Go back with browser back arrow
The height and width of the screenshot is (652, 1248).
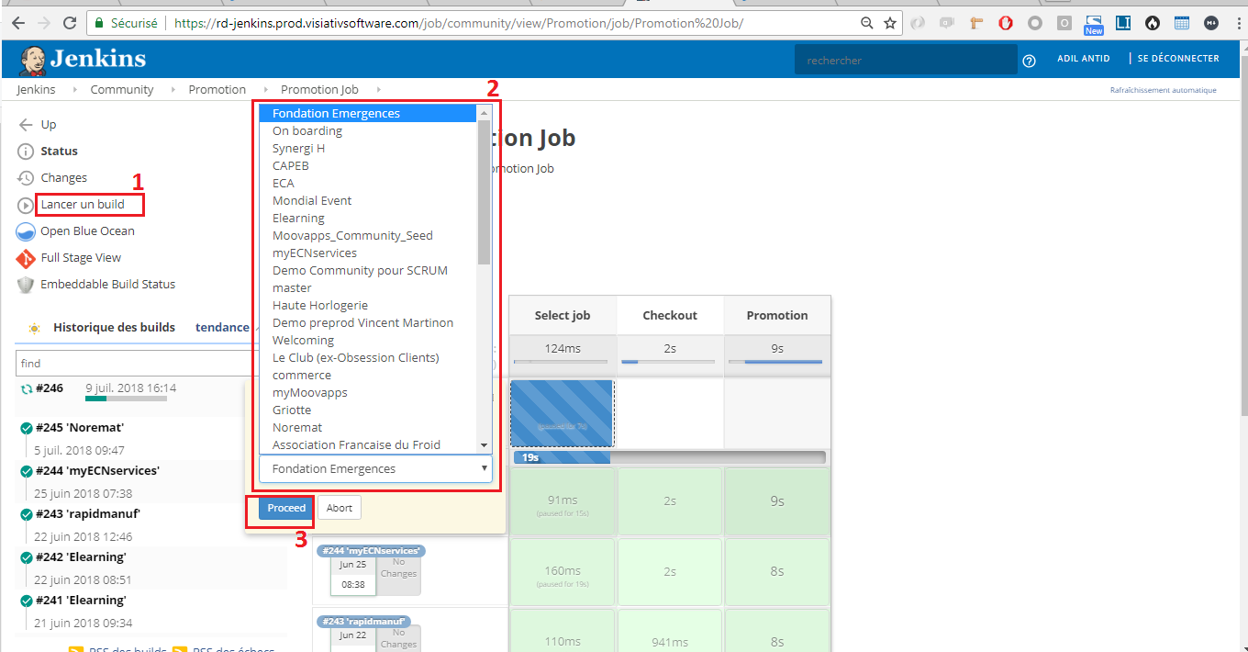tap(18, 23)
